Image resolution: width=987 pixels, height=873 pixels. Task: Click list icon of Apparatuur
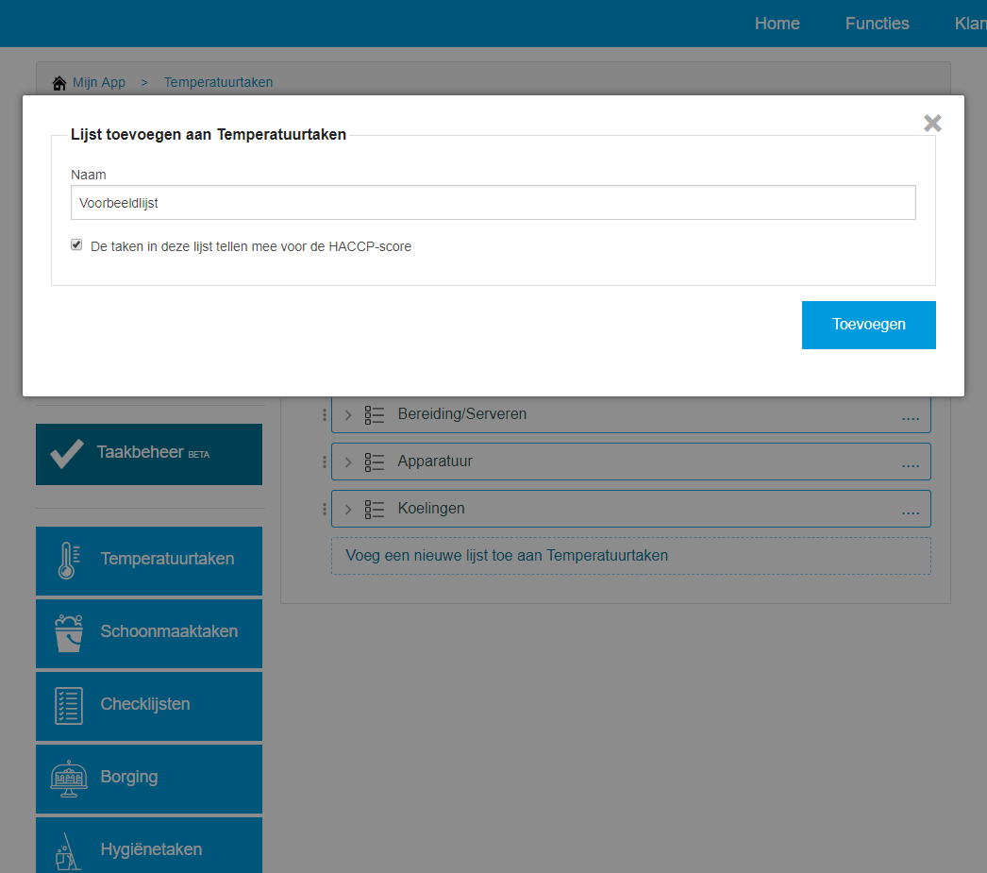[x=375, y=462]
